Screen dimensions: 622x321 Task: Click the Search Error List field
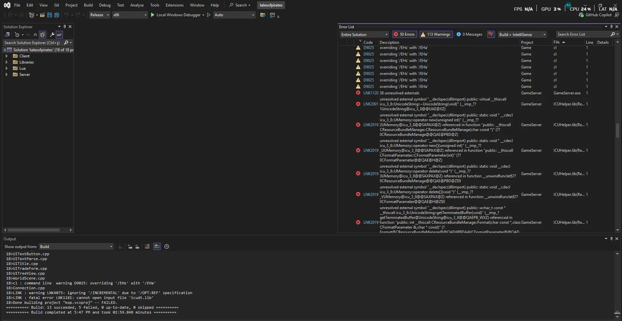coord(583,34)
